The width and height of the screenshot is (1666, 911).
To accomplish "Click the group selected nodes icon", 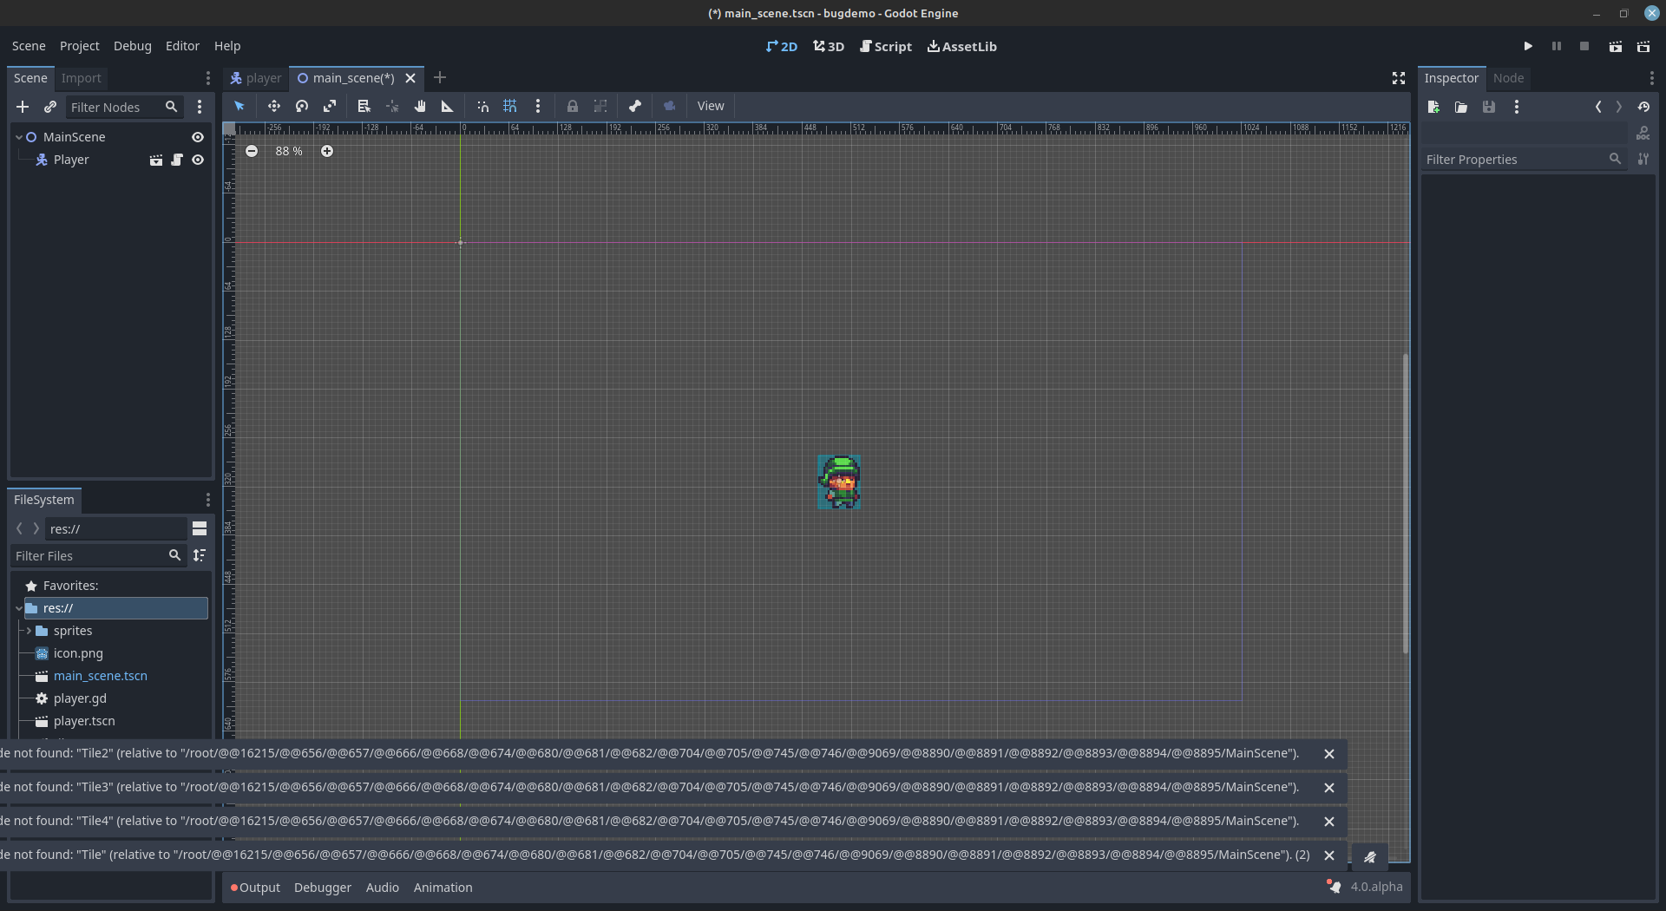I will tap(600, 106).
